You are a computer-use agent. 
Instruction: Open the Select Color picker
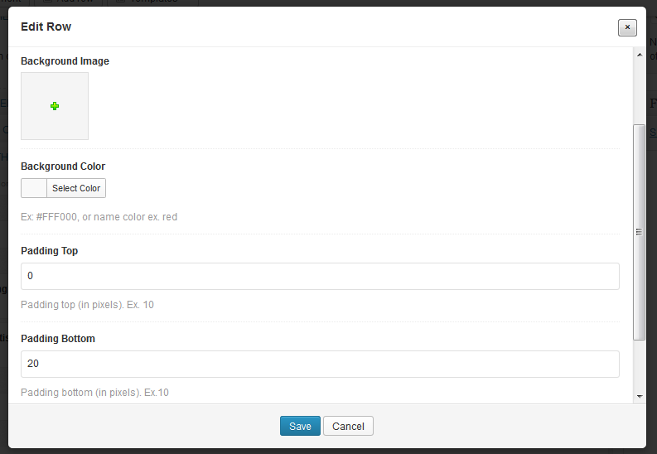(76, 188)
